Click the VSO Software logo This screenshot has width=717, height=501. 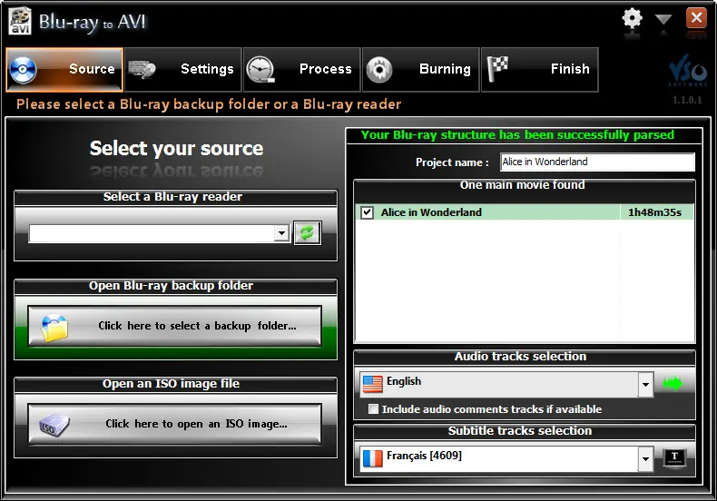(x=687, y=71)
